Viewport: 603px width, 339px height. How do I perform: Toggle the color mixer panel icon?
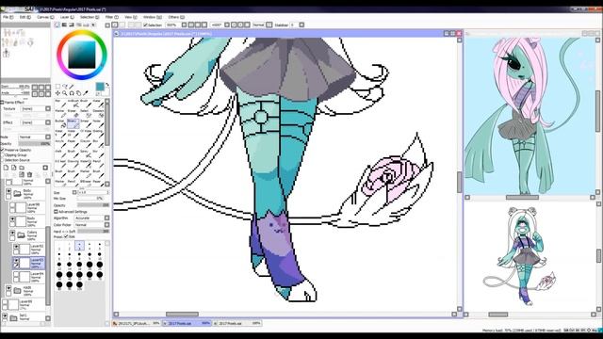[79, 25]
